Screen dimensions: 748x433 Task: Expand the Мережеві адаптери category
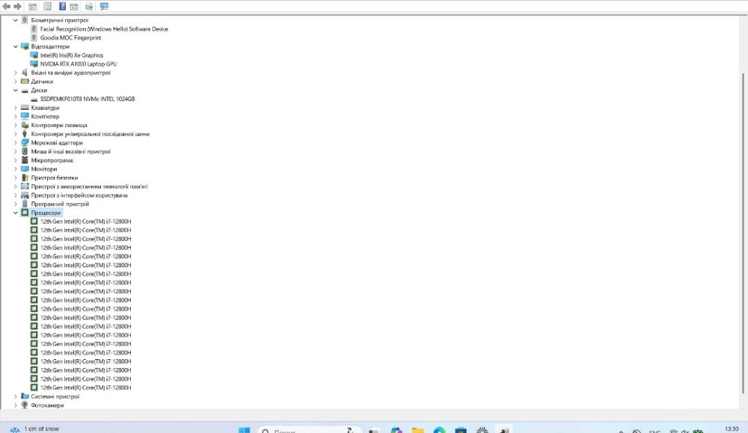(x=15, y=143)
